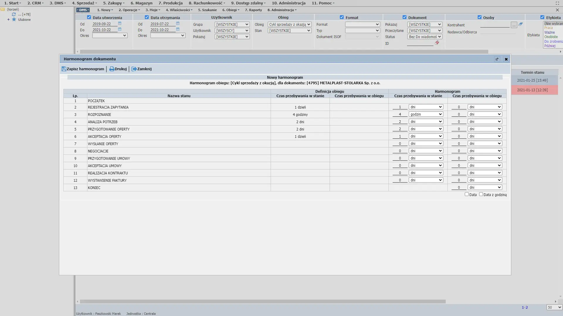This screenshot has width=563, height=316.
Task: Enable the Data checkbox below the table
Action: (467, 194)
